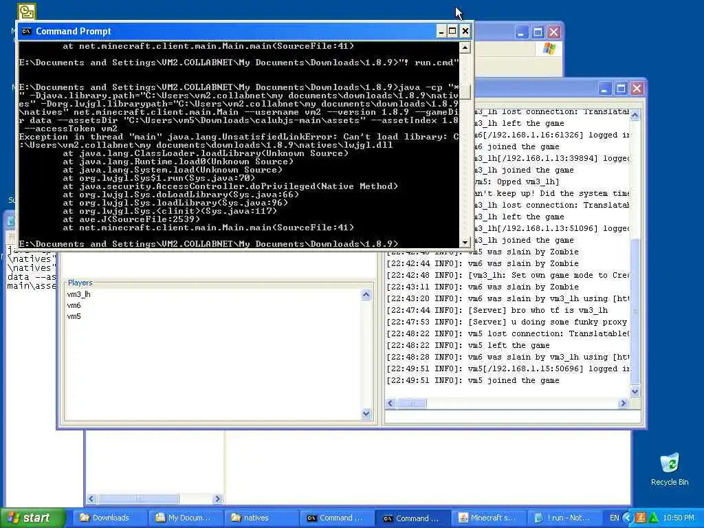
Task: Switch to the Downloads taskbar window
Action: tap(109, 518)
